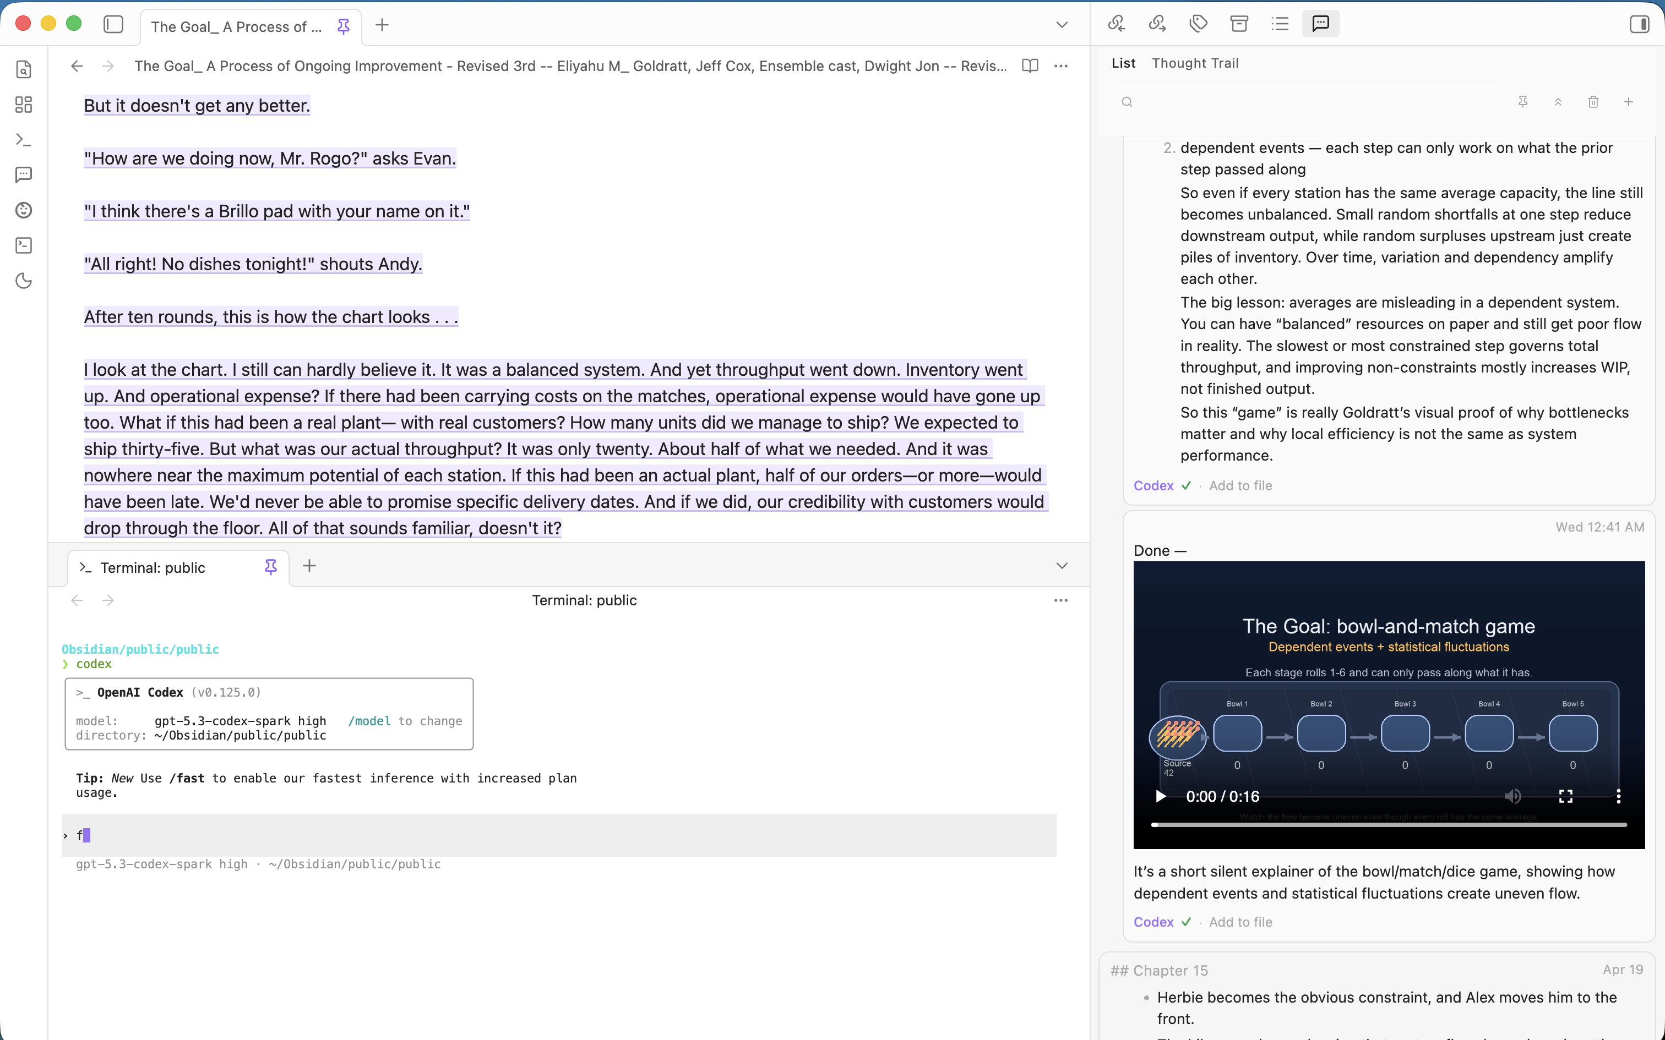Open command palette icon in left ribbon
Screen dimensions: 1665x1040
tap(24, 245)
